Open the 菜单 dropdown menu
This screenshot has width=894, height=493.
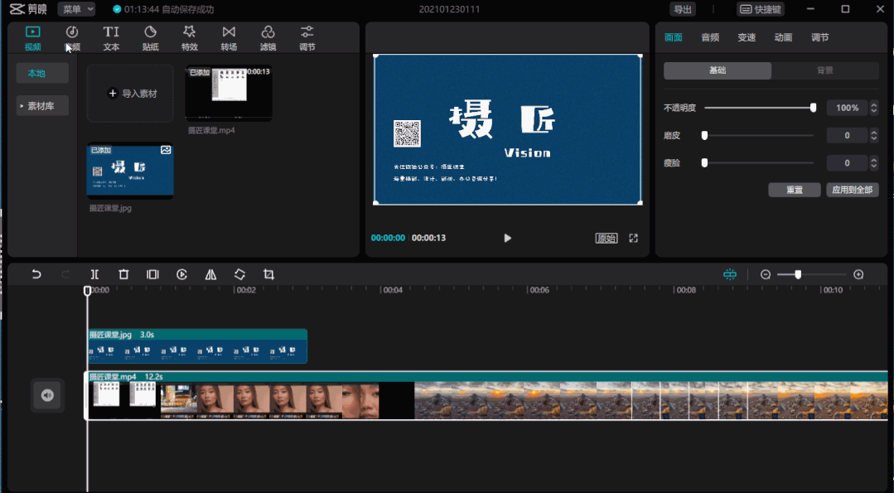coord(76,9)
